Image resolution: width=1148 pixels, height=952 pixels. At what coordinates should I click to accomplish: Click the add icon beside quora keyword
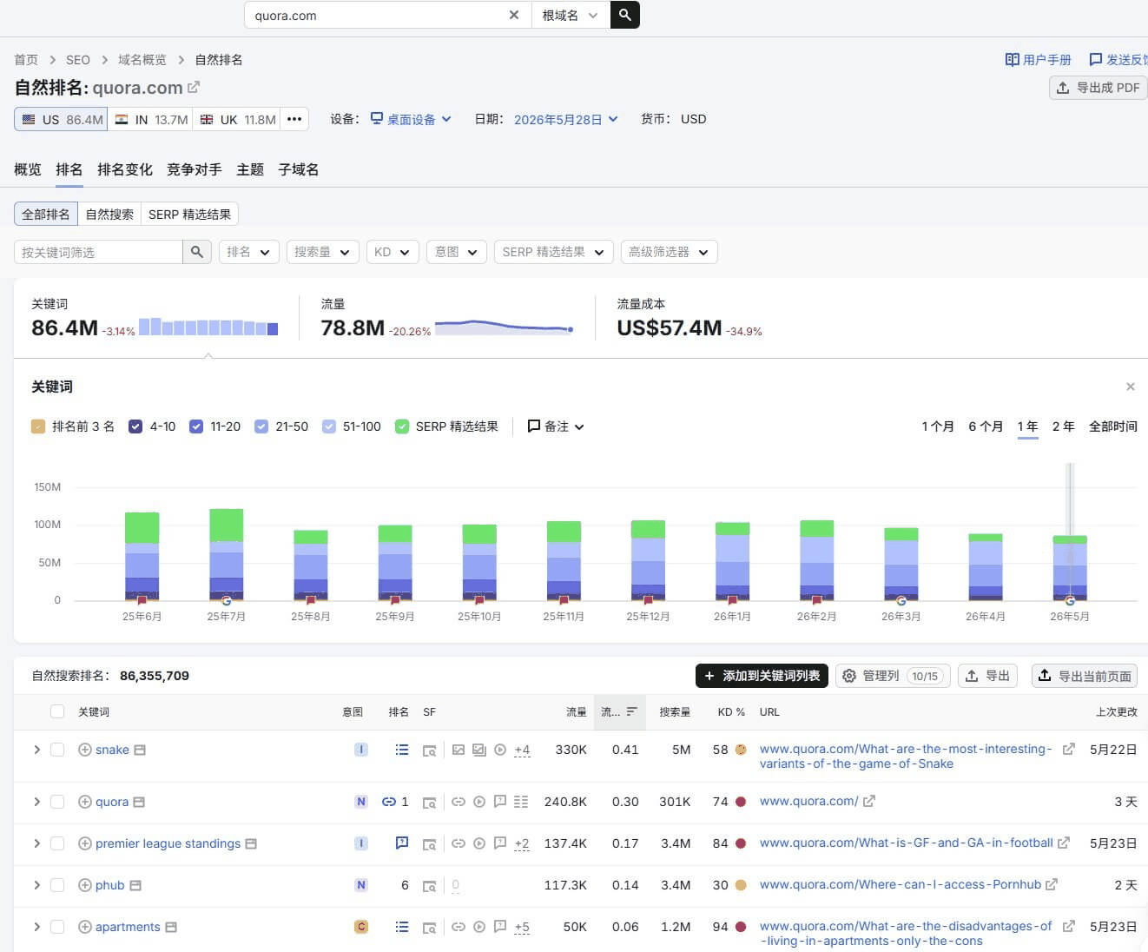pyautogui.click(x=85, y=802)
